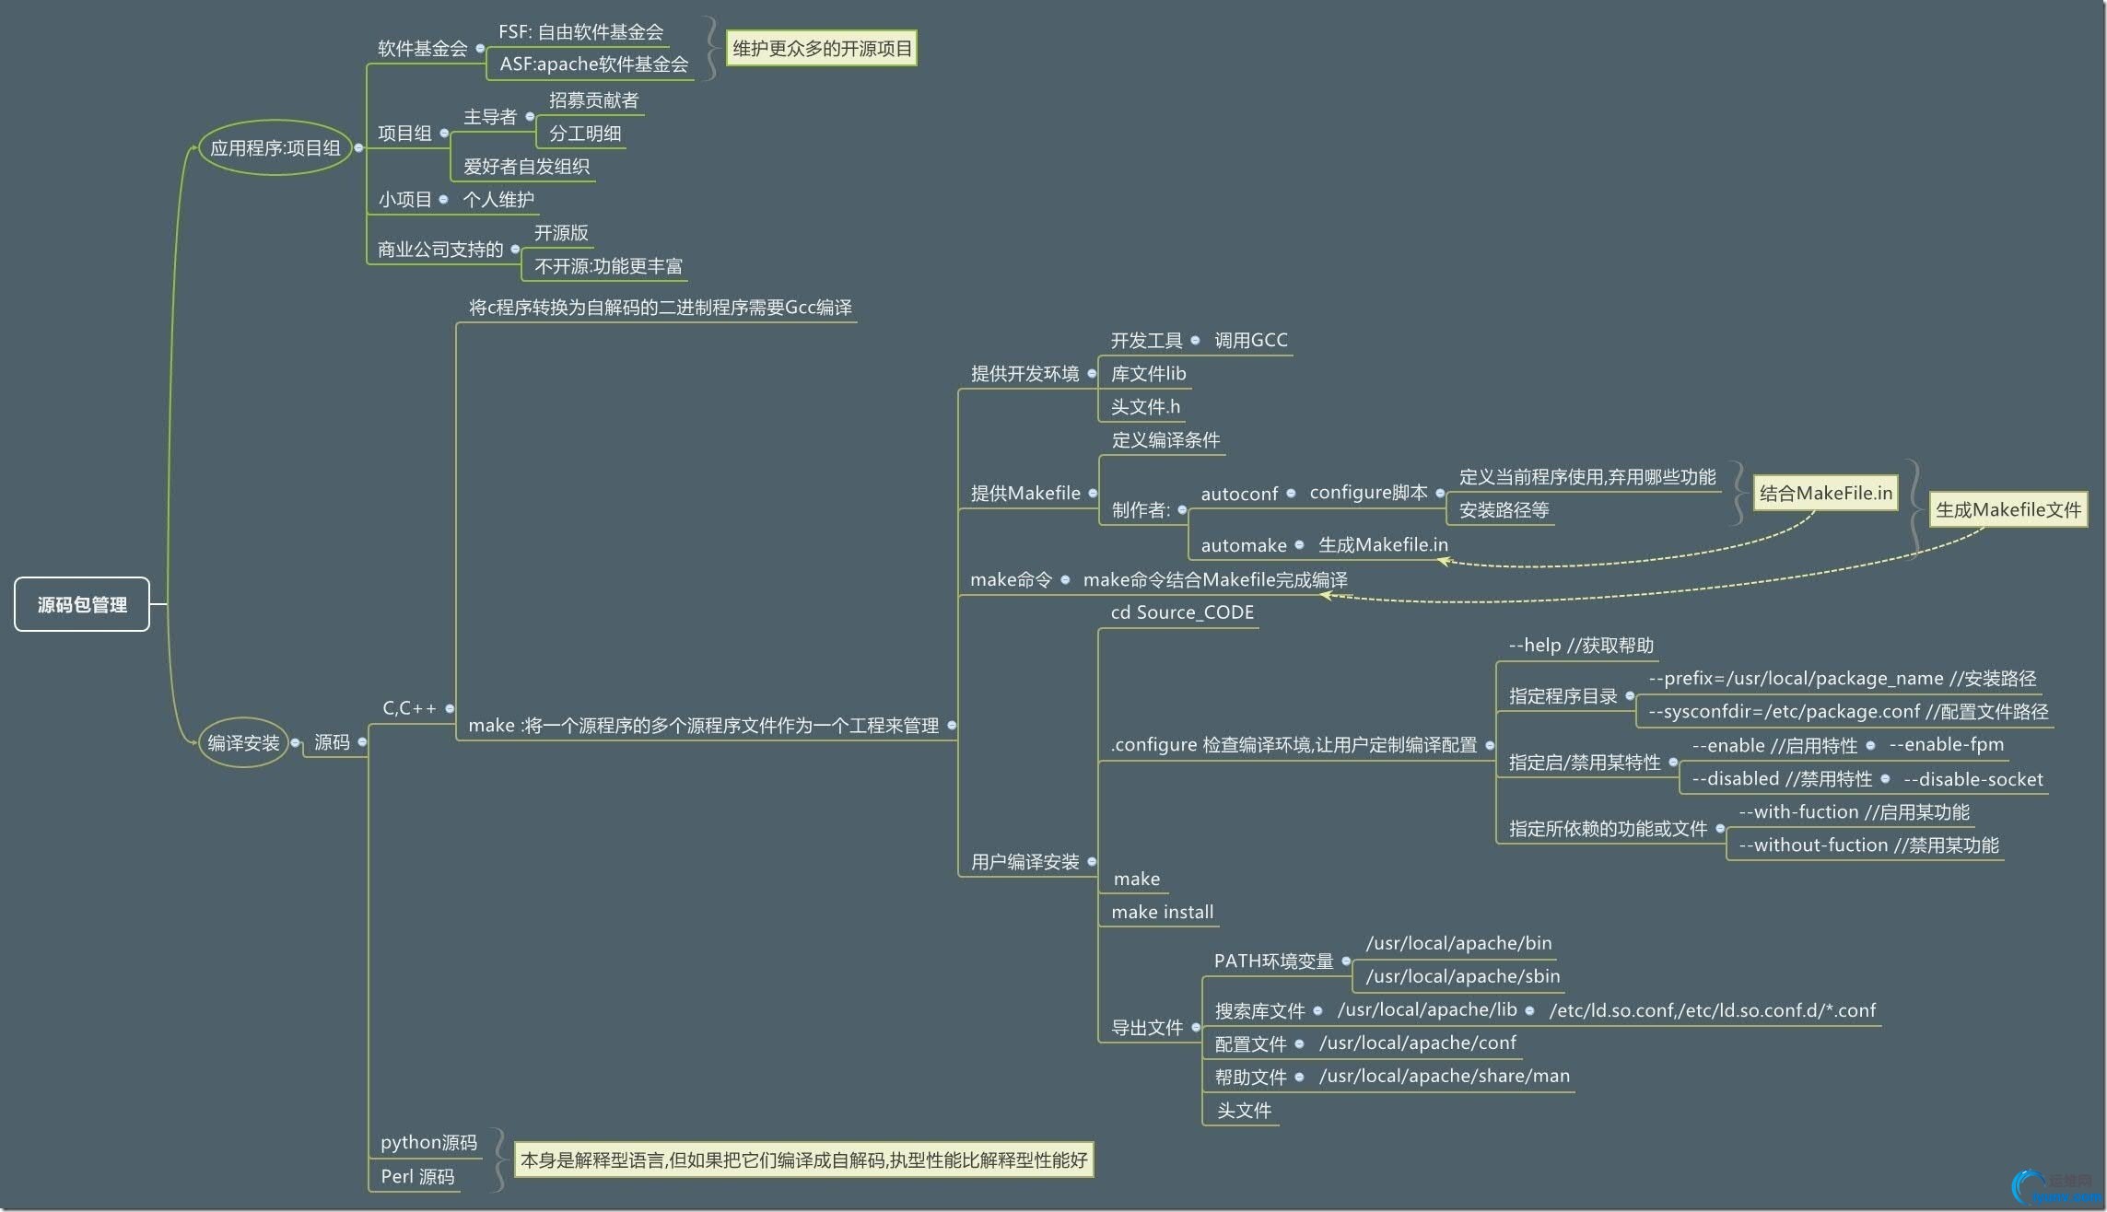The height and width of the screenshot is (1212, 2107).
Task: Click the 维护更众多的开源项目 callout note
Action: coord(822,49)
